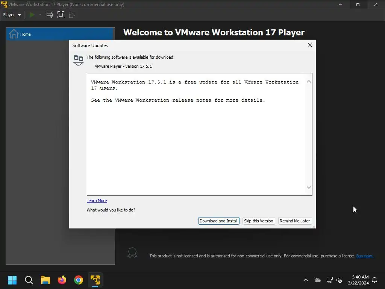Screen dimensions: 385x289
Task: Click VMware Player taskbar icon
Action: tap(95, 280)
